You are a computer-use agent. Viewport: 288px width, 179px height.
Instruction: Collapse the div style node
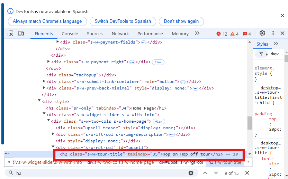pyautogui.click(x=39, y=101)
